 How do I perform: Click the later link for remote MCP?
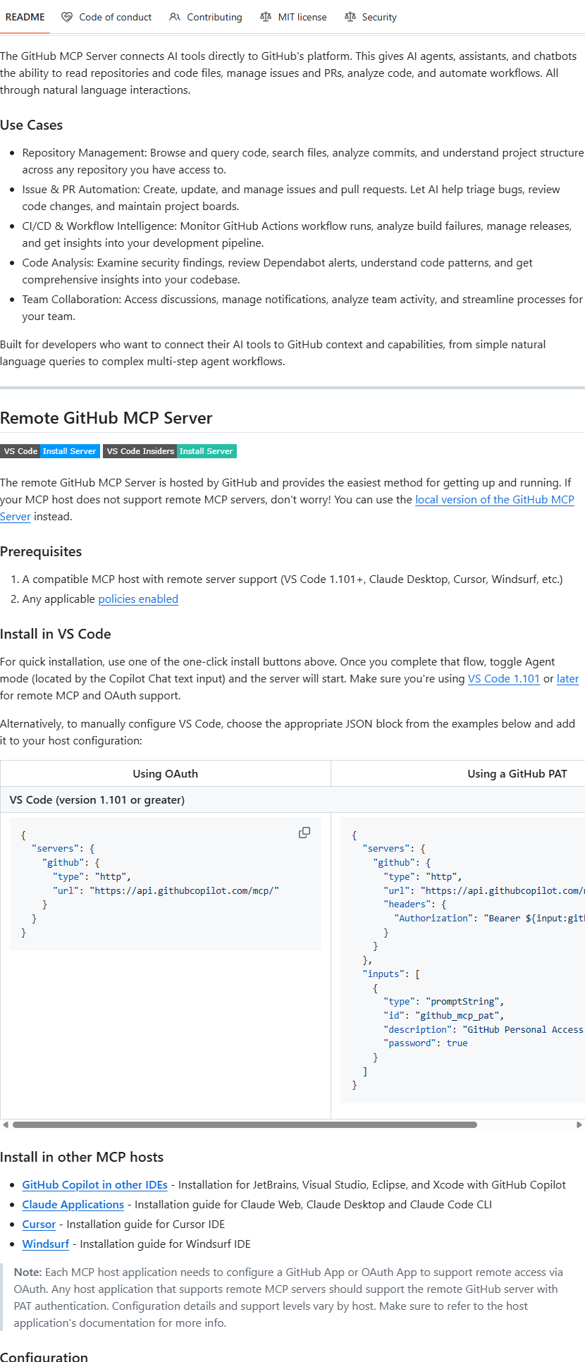click(x=567, y=678)
